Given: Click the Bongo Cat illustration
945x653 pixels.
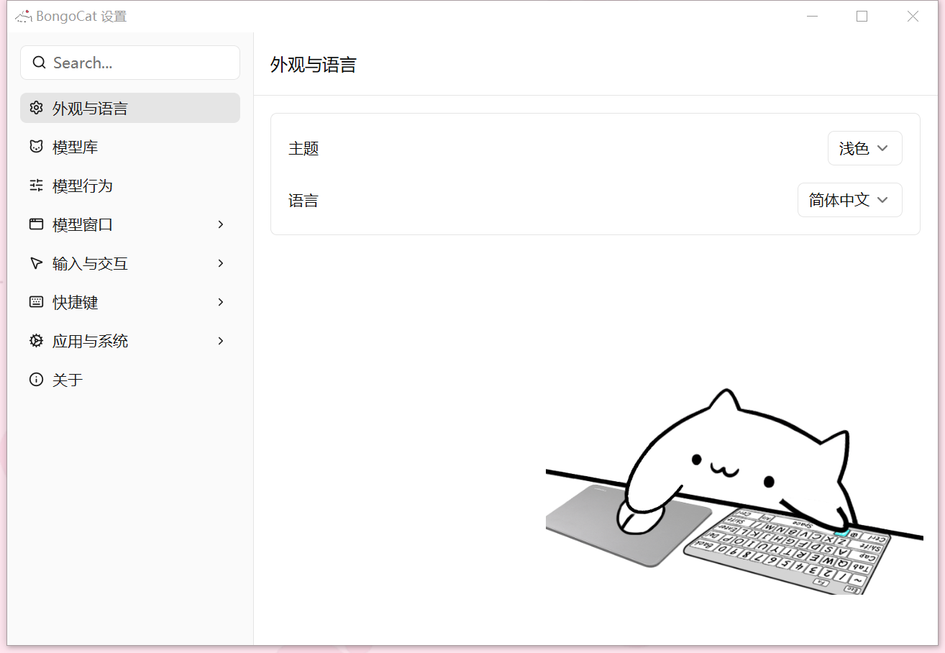Looking at the screenshot, I should tap(734, 491).
